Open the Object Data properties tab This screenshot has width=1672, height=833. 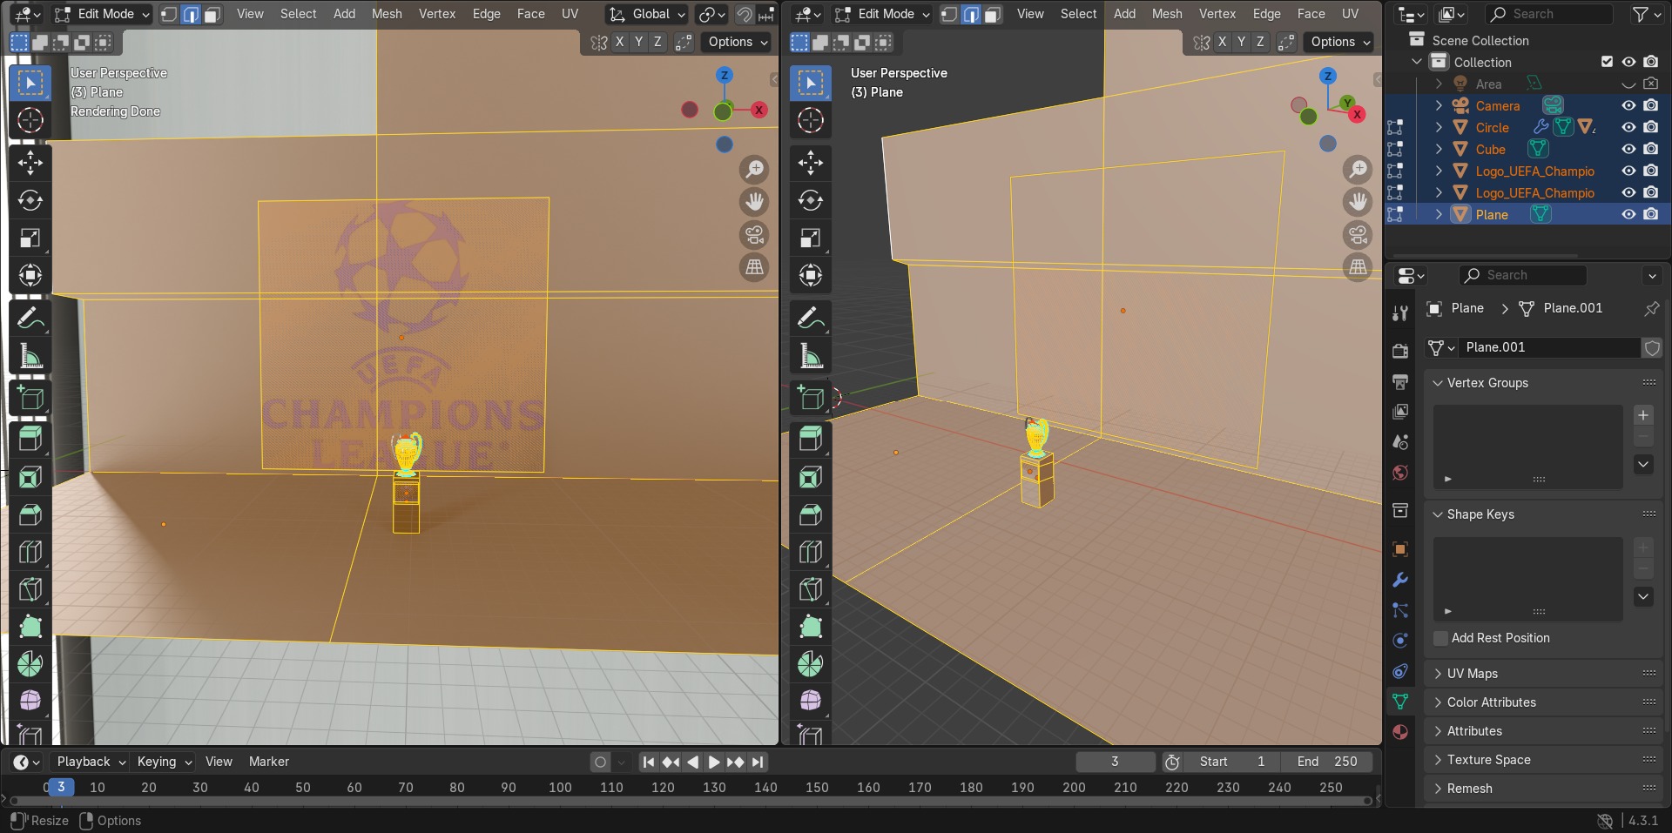pos(1400,702)
